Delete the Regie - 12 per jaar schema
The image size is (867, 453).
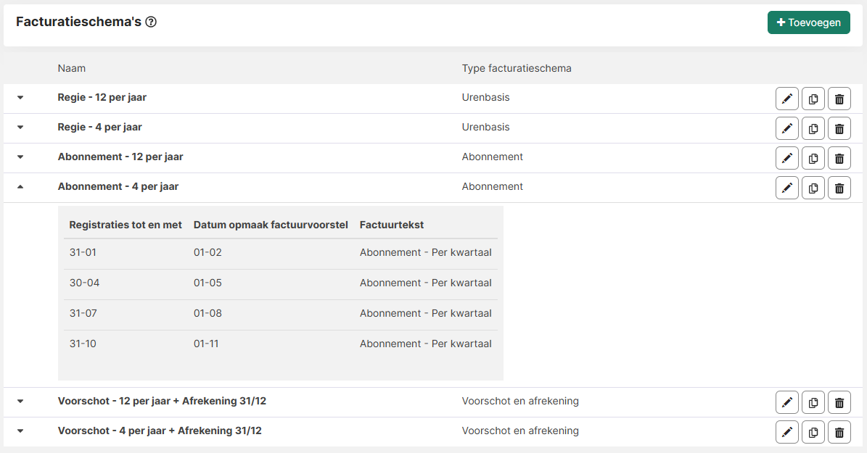[x=839, y=99]
